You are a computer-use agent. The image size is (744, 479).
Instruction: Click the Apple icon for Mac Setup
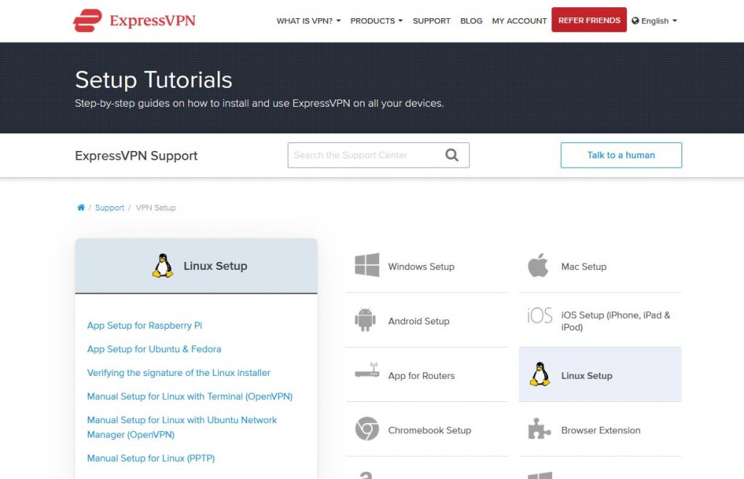[538, 266]
